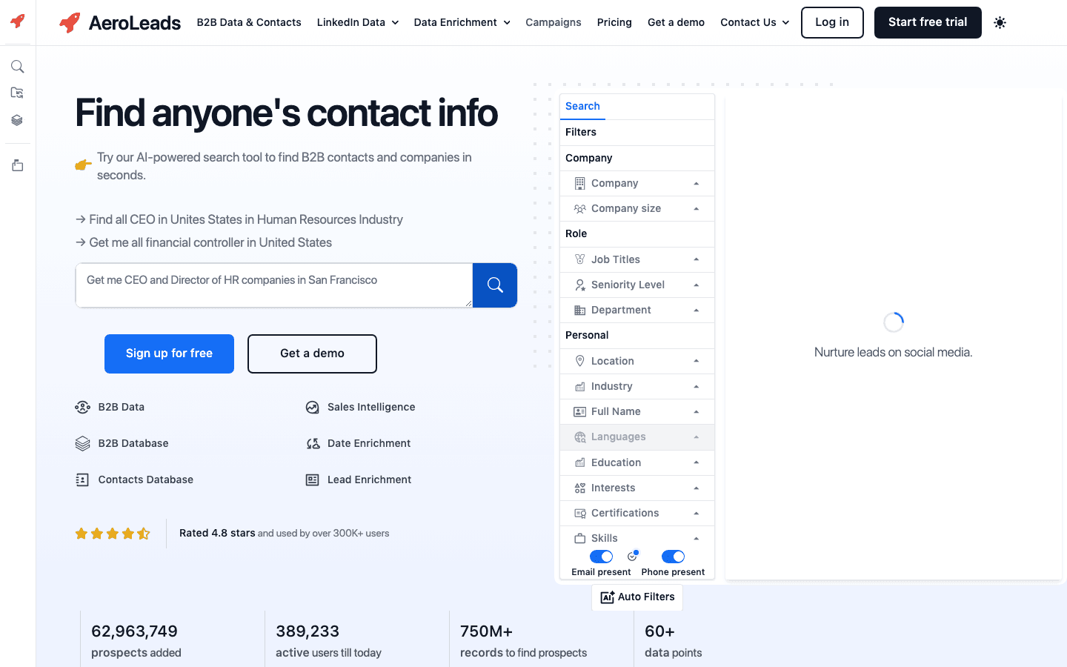Click the Filters heading row

[x=637, y=132]
